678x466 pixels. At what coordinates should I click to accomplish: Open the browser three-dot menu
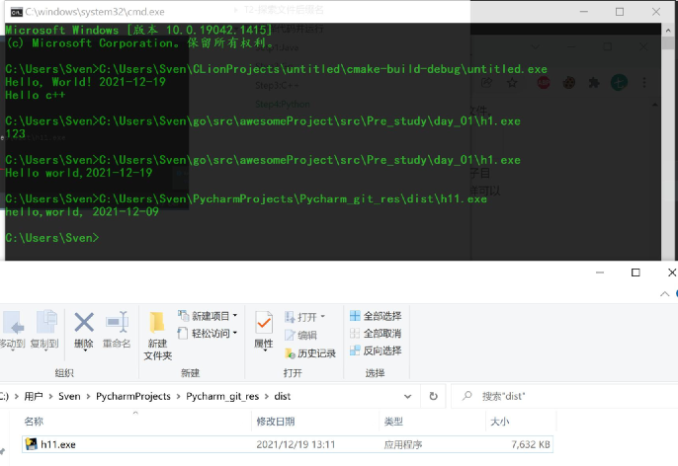coord(644,83)
